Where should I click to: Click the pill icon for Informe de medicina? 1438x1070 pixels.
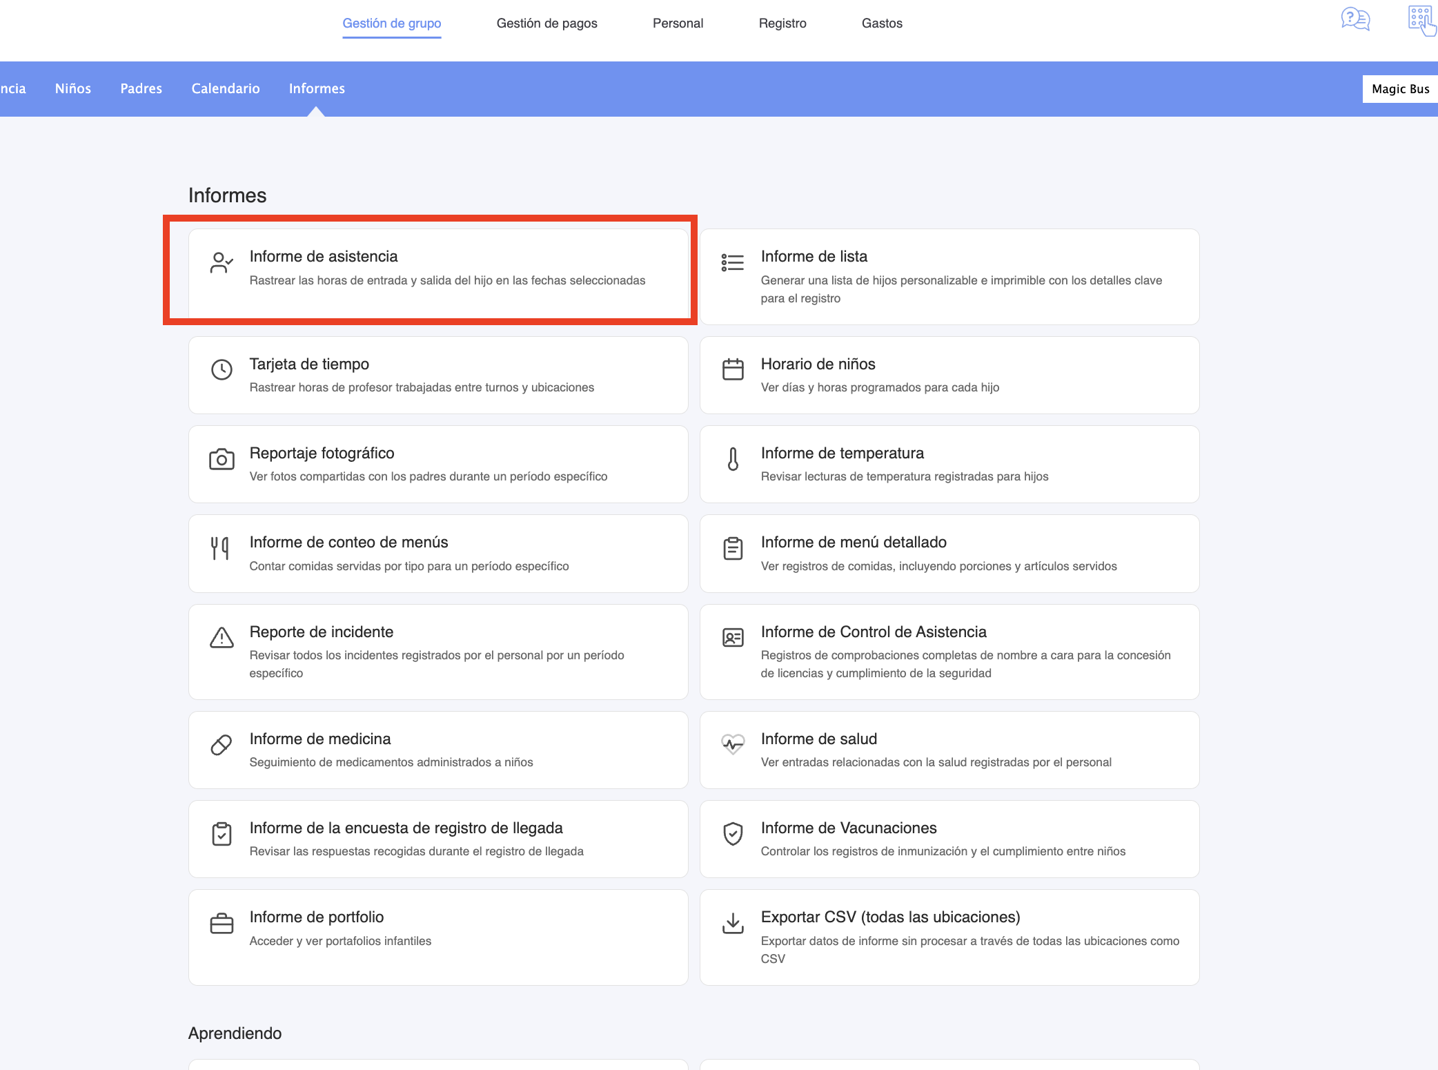pyautogui.click(x=221, y=745)
